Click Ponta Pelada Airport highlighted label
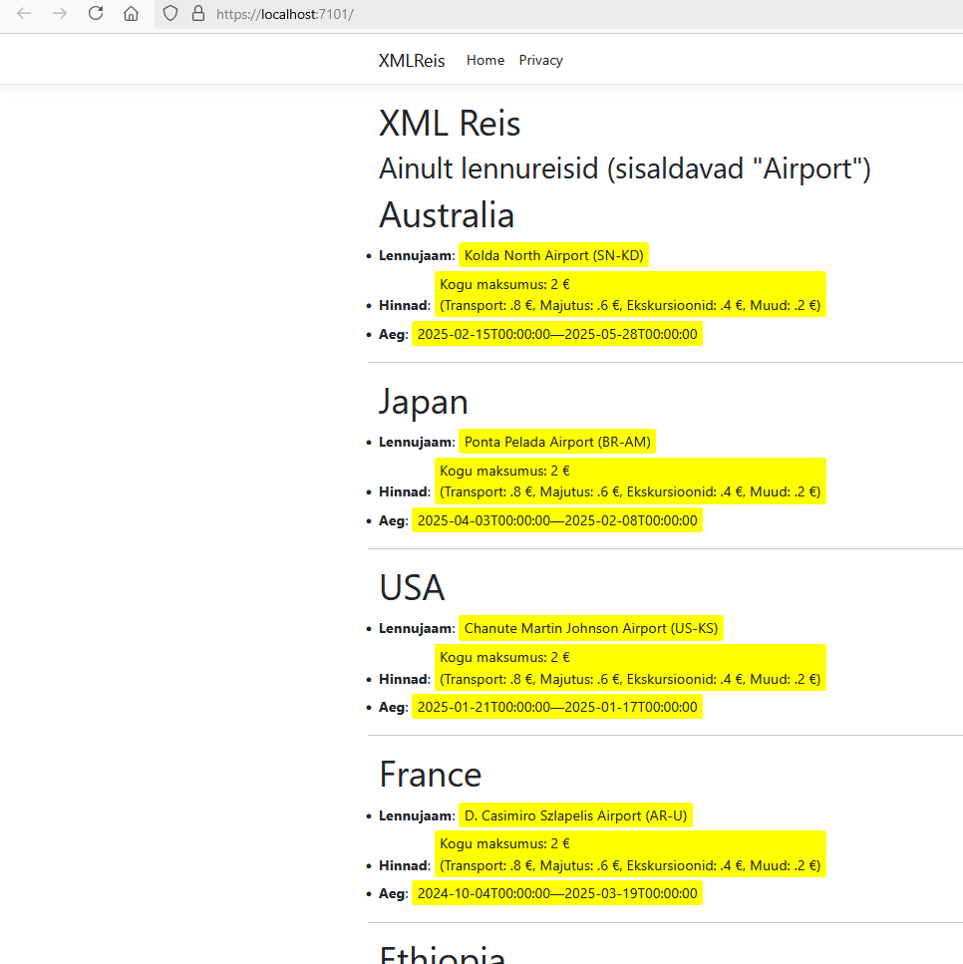 click(557, 442)
